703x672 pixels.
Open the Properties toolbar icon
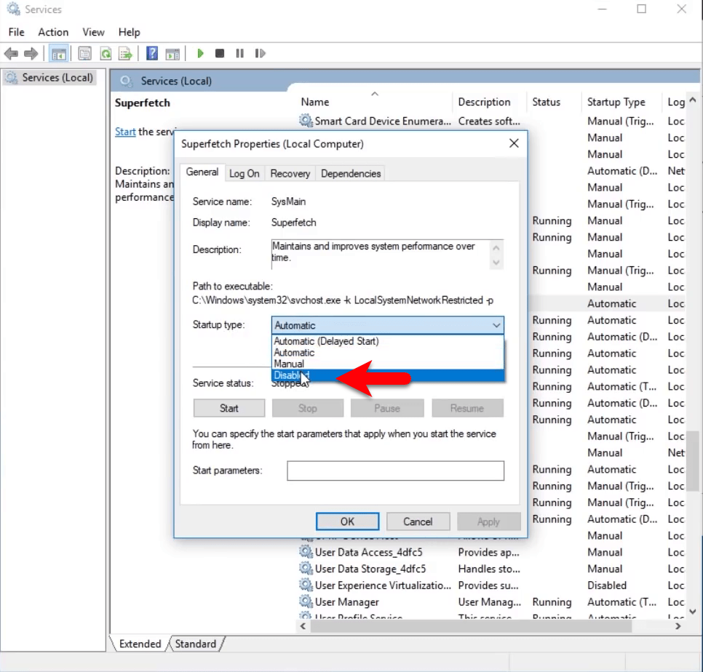84,54
